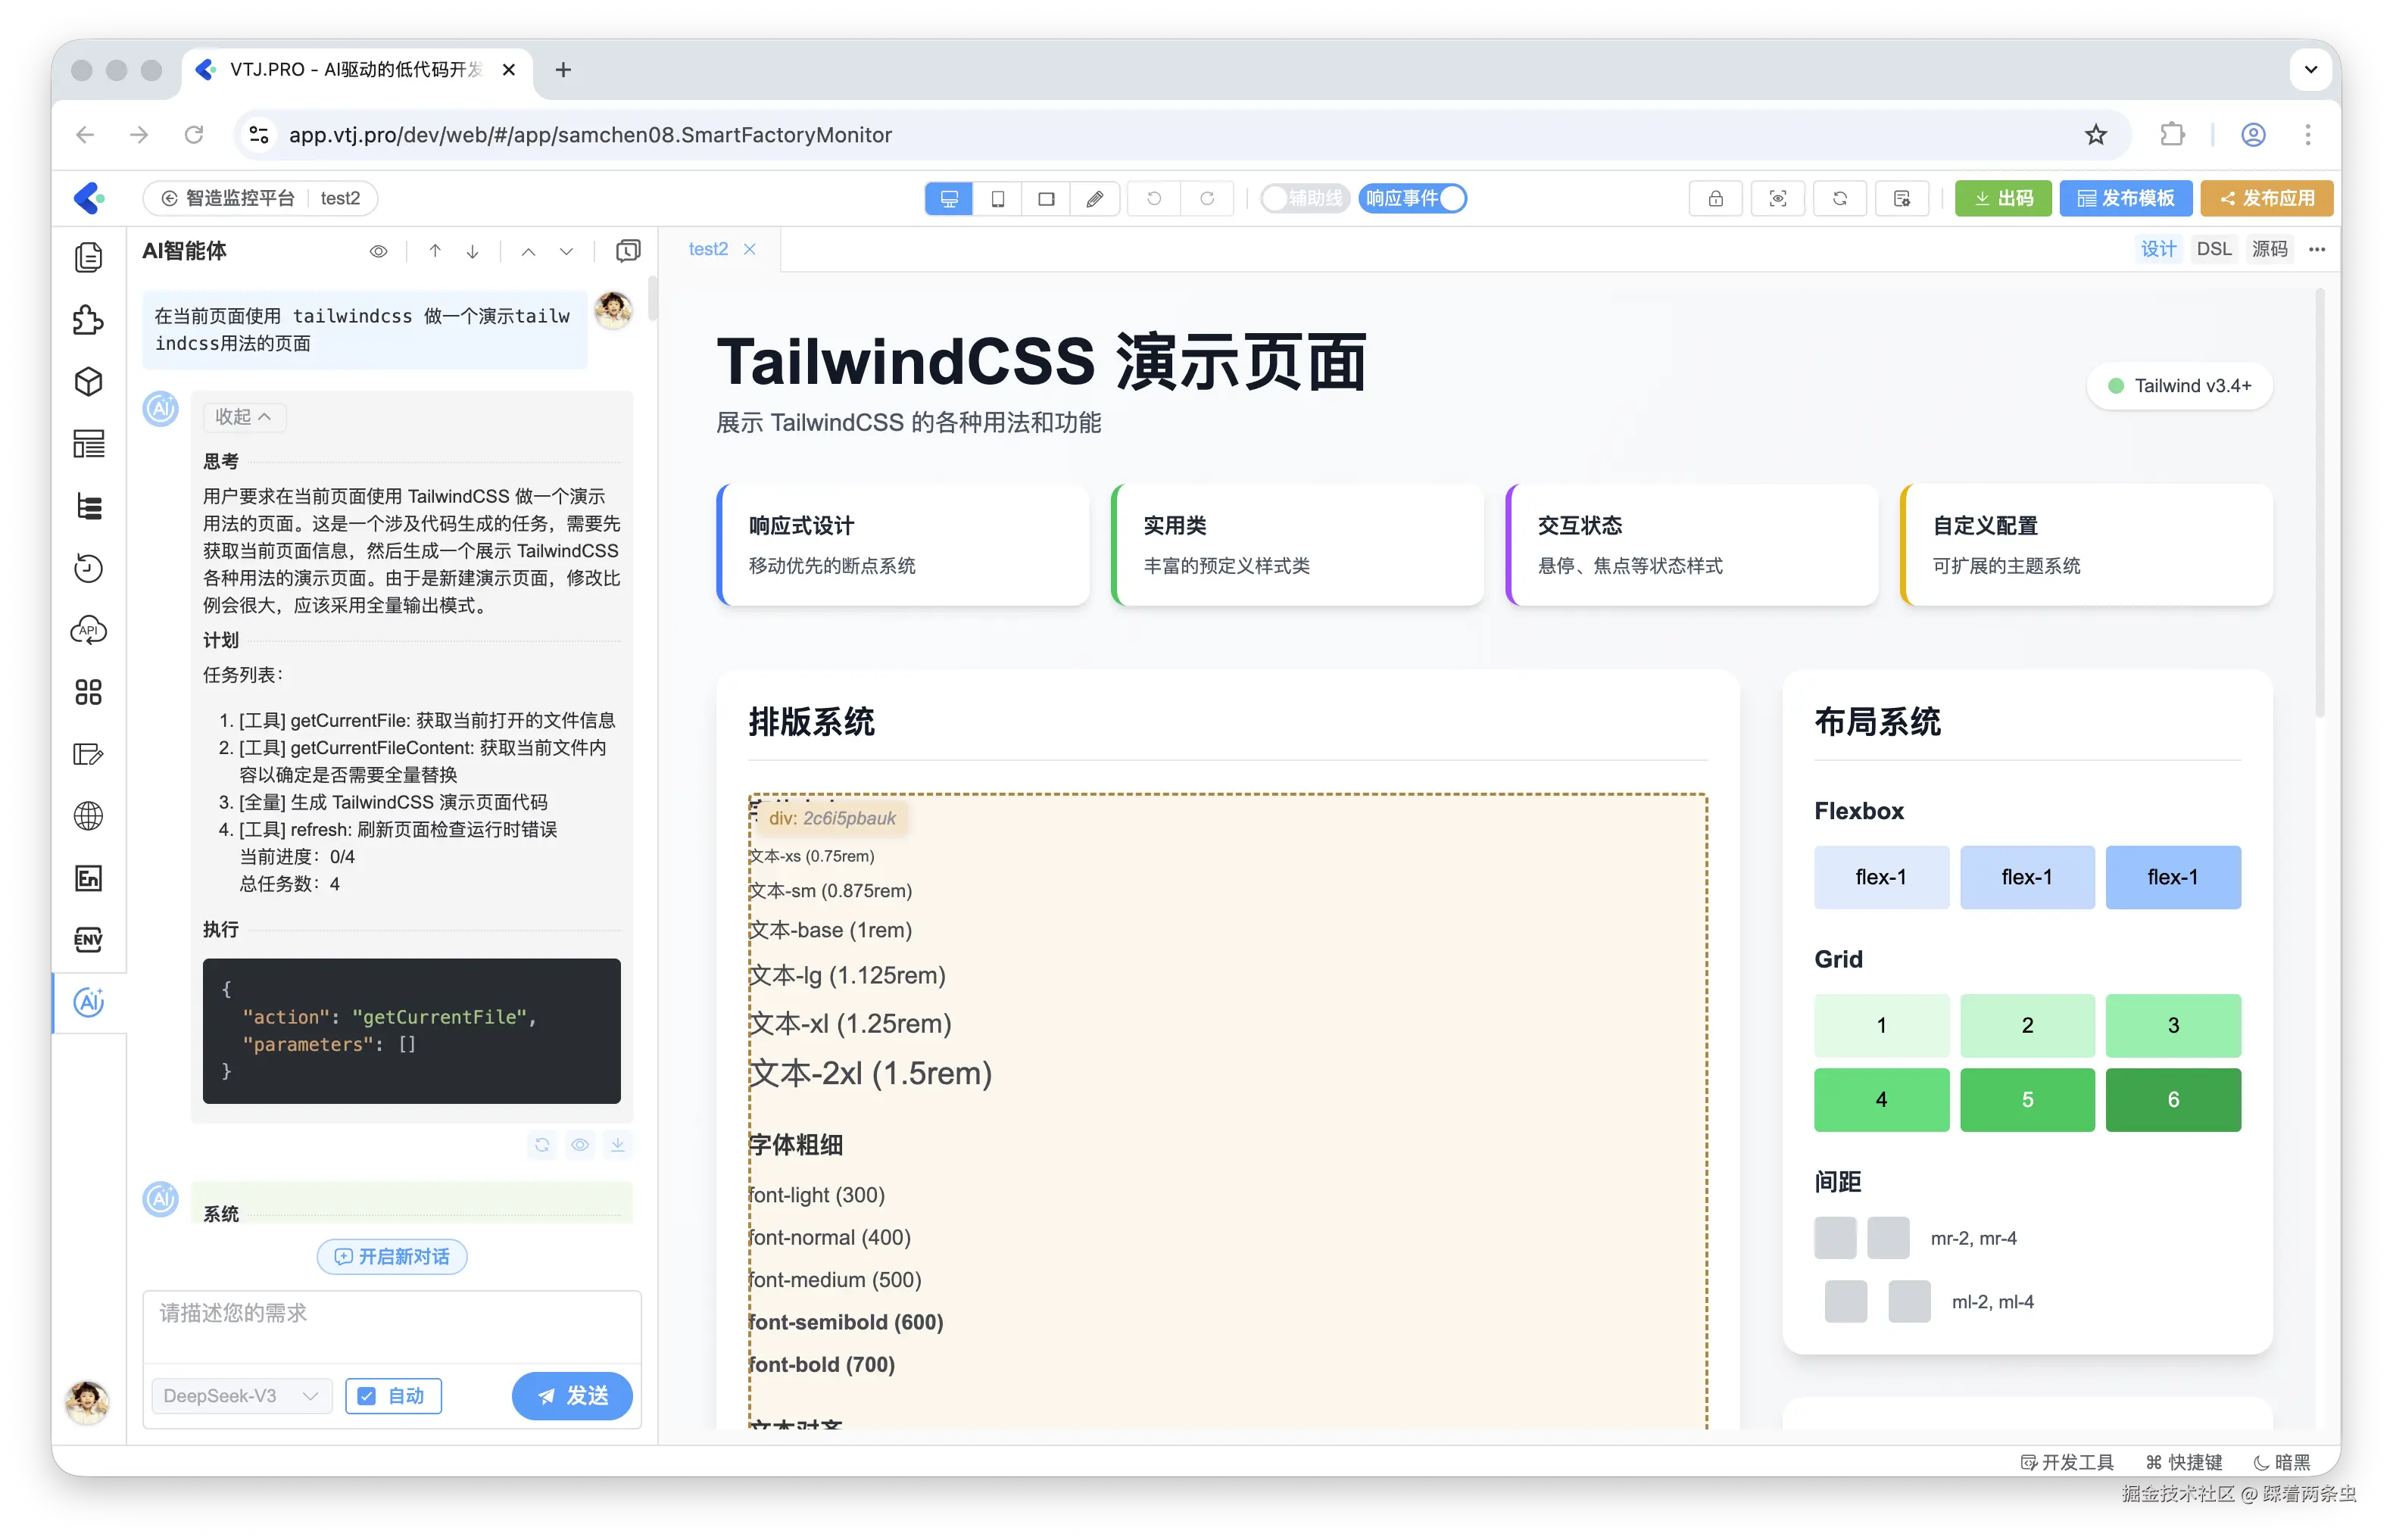Image resolution: width=2393 pixels, height=1540 pixels.
Task: Click the ENV sidebar icon
Action: click(x=89, y=940)
